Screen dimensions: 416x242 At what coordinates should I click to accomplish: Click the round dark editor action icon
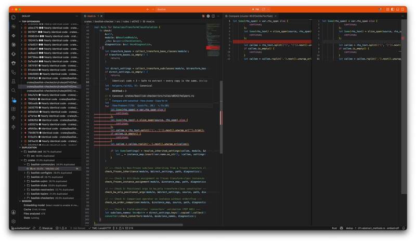(x=209, y=16)
